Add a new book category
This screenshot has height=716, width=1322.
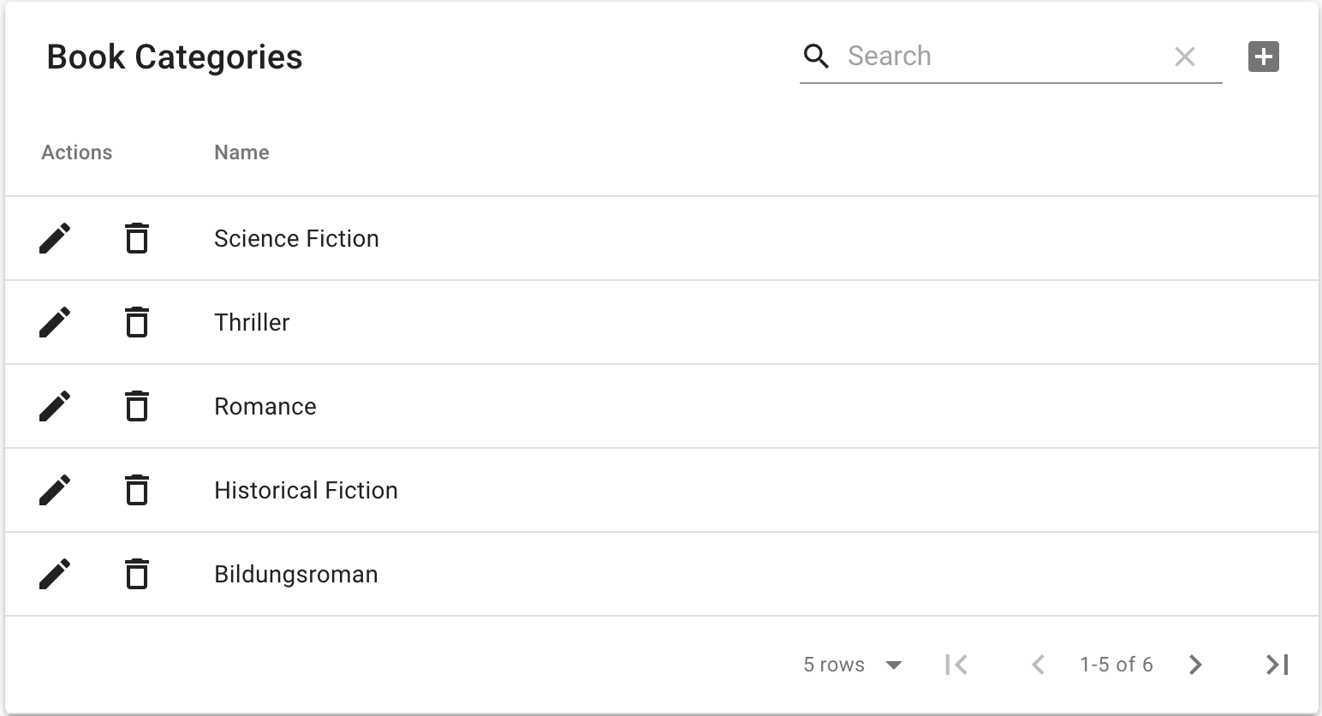(1264, 57)
